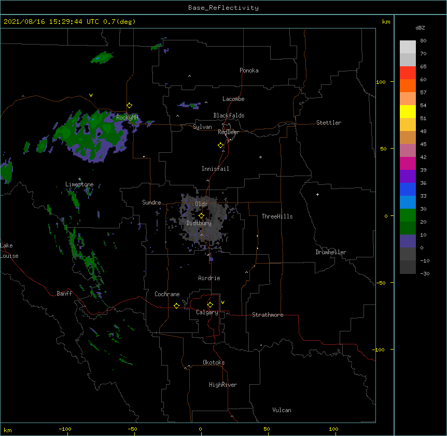
Task: Click the asterisk marker east of Innisfail
Action: (x=260, y=157)
